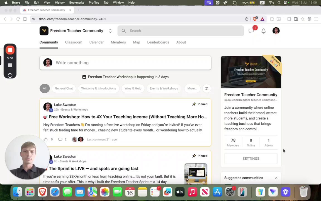Open the Music app in dock
Screen dimensions: 321x201
(192, 192)
